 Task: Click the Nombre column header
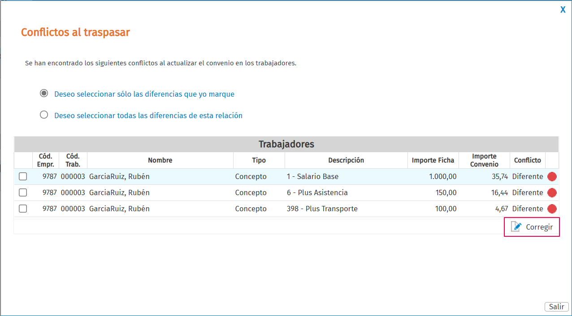click(x=160, y=160)
